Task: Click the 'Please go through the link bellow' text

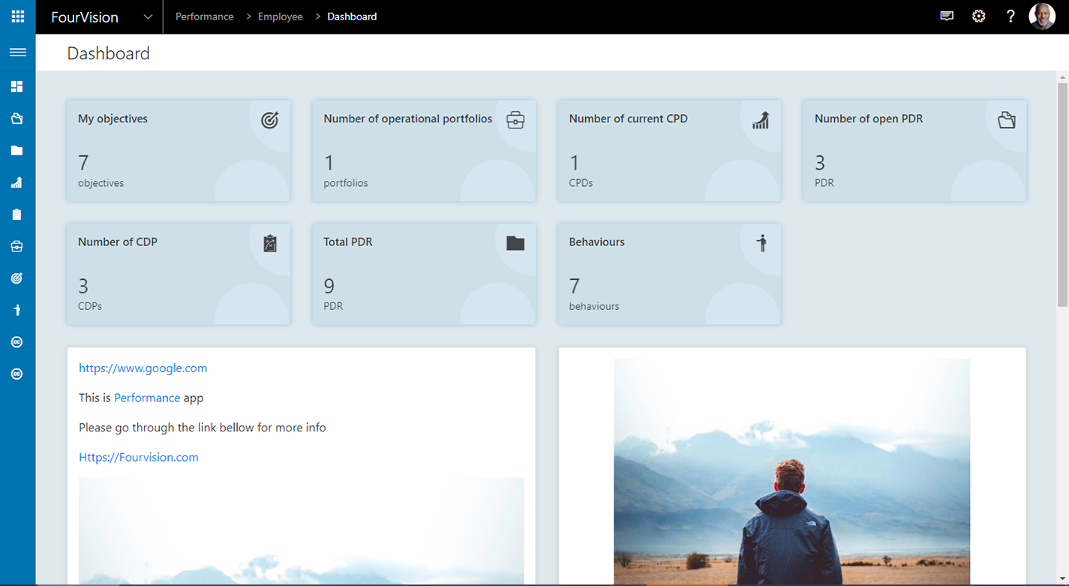Action: (x=203, y=428)
